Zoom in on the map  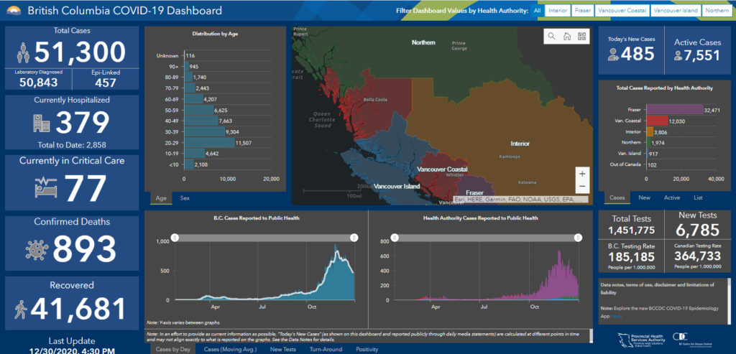(x=582, y=174)
